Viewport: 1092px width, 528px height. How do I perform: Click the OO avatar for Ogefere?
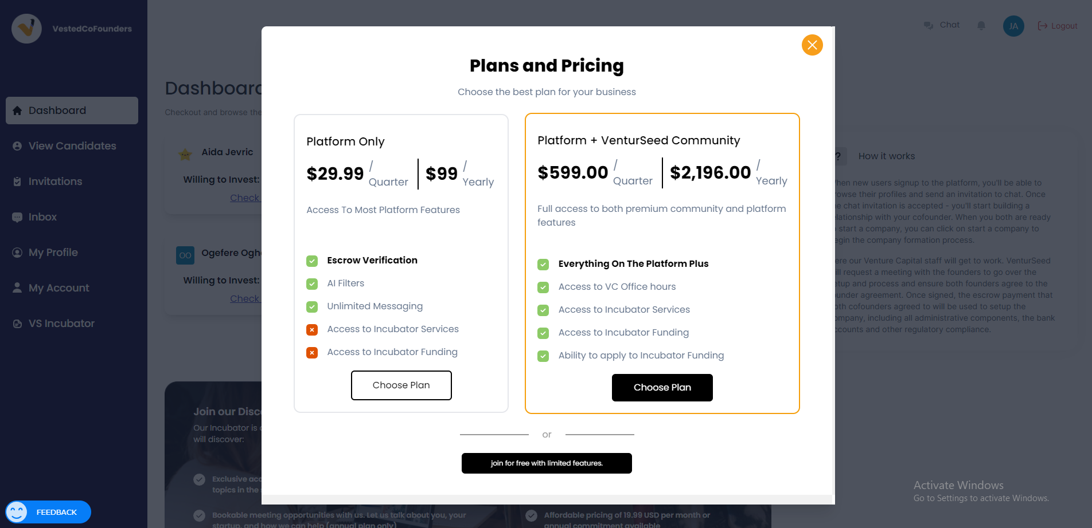[x=185, y=255]
